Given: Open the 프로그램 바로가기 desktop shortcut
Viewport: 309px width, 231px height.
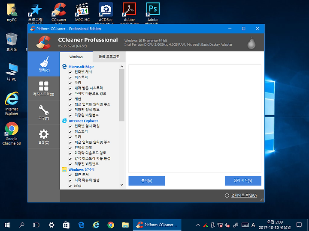Looking at the screenshot, I should [x=35, y=13].
